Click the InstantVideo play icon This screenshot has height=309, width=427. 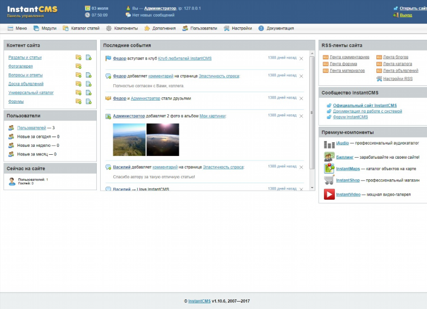[329, 195]
